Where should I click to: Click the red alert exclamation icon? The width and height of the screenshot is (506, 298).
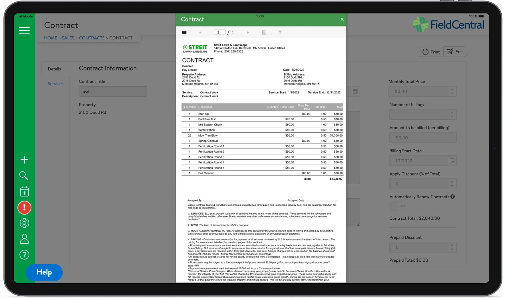point(24,208)
